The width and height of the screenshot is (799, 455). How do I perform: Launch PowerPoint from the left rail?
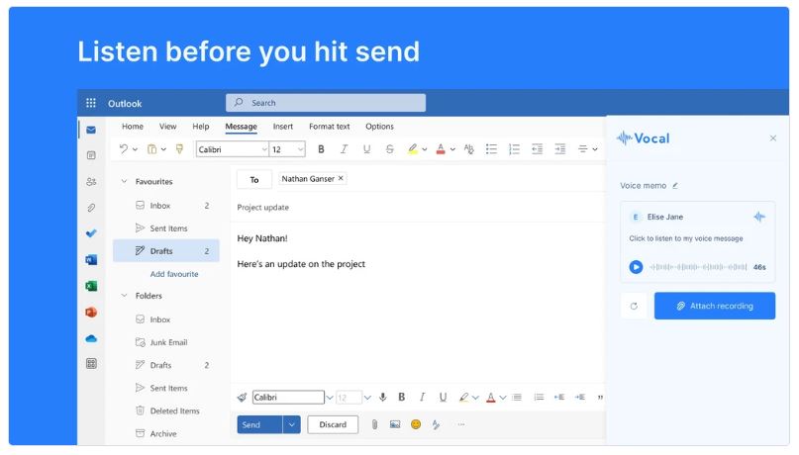click(91, 312)
